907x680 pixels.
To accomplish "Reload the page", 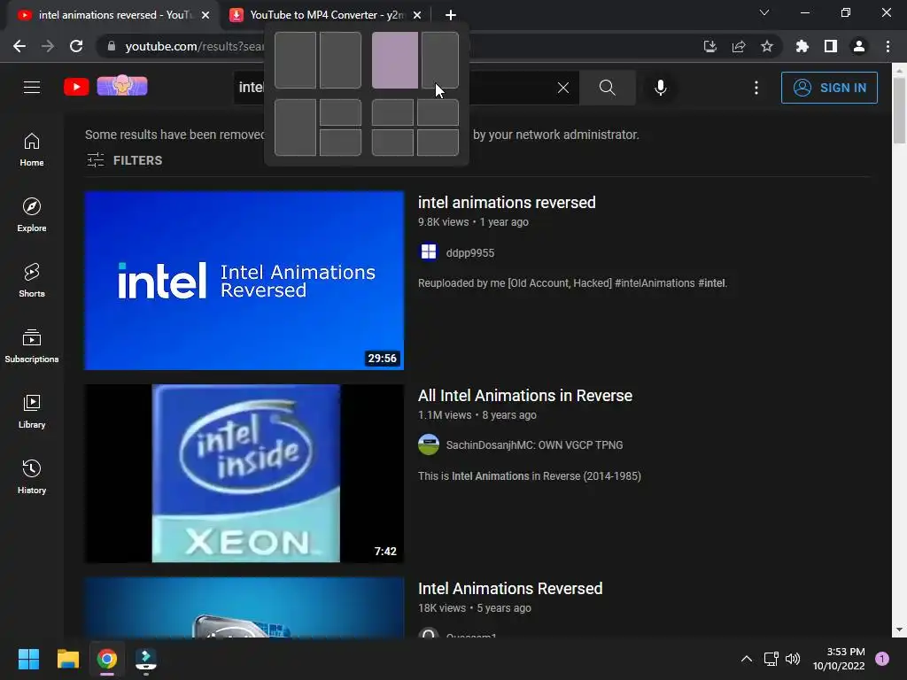I will click(76, 46).
